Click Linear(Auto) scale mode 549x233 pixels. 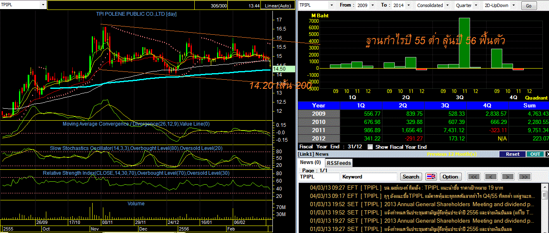click(279, 6)
